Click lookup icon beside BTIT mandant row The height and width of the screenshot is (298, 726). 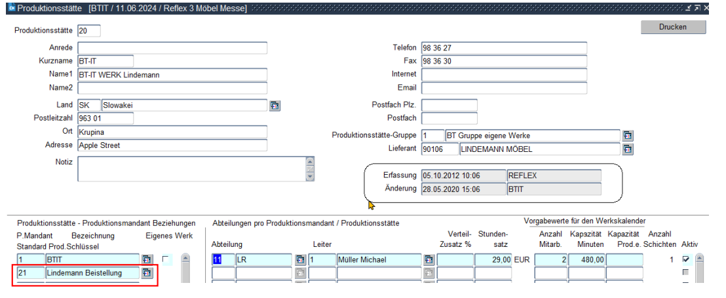(147, 260)
